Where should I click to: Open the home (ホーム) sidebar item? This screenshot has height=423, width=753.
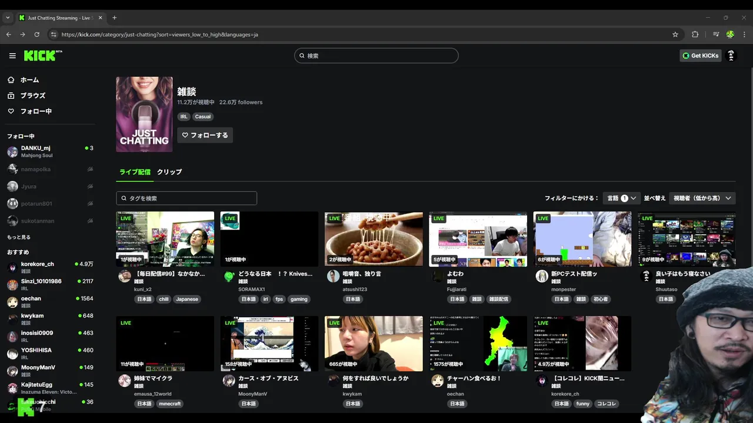coord(23,80)
